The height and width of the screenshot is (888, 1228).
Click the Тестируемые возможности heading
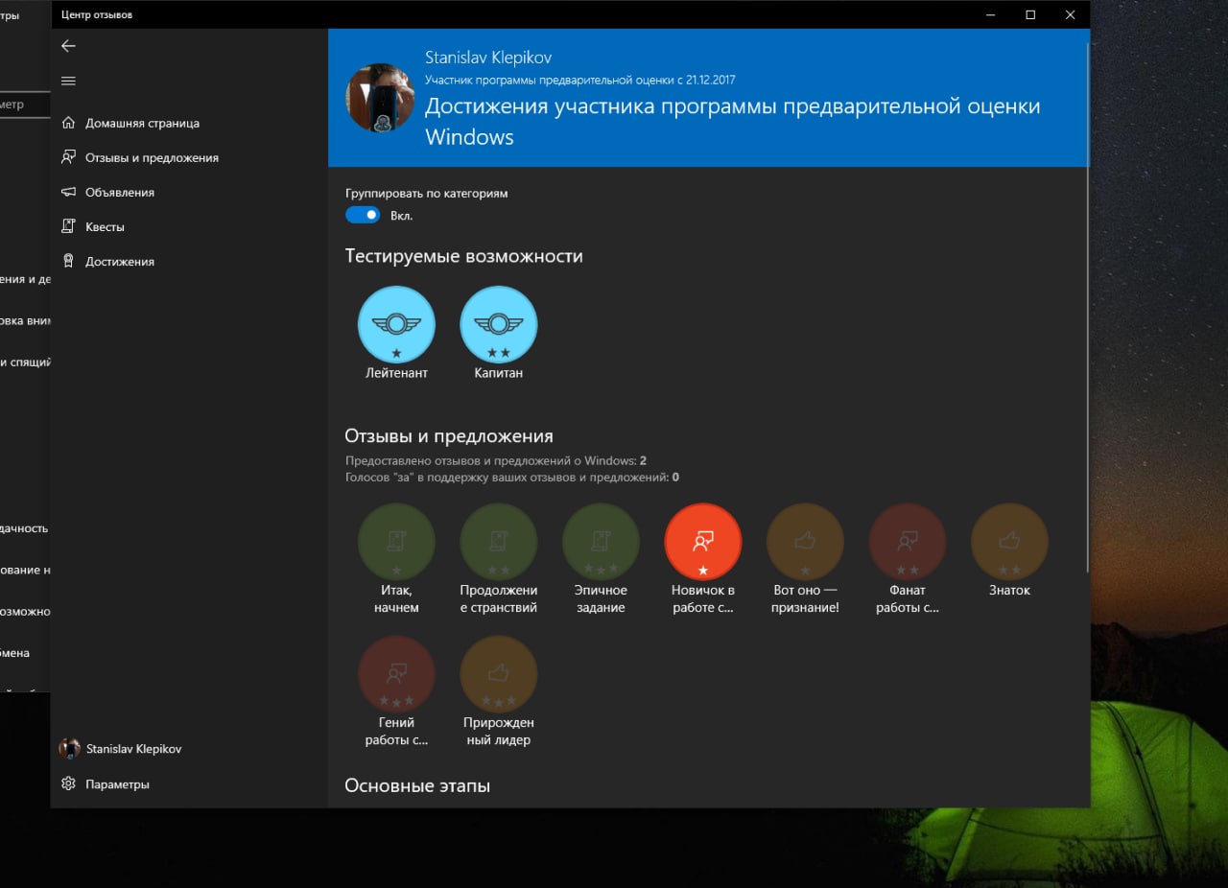click(x=463, y=256)
